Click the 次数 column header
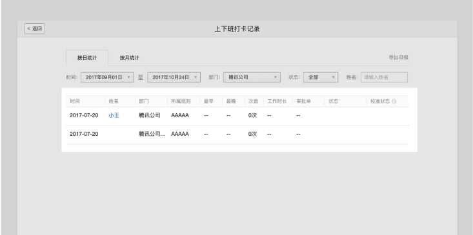The width and height of the screenshot is (473, 235). pyautogui.click(x=253, y=101)
